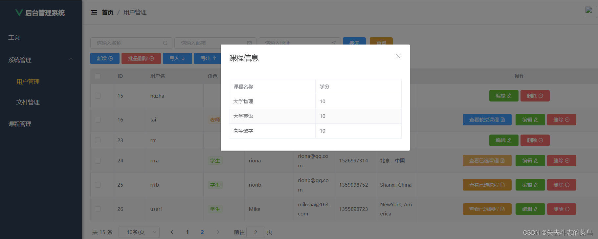Tick the checkbox for row ID 15
This screenshot has height=239, width=598.
(98, 96)
